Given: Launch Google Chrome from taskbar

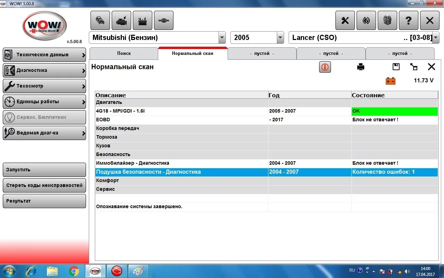Looking at the screenshot, I should pos(74,271).
